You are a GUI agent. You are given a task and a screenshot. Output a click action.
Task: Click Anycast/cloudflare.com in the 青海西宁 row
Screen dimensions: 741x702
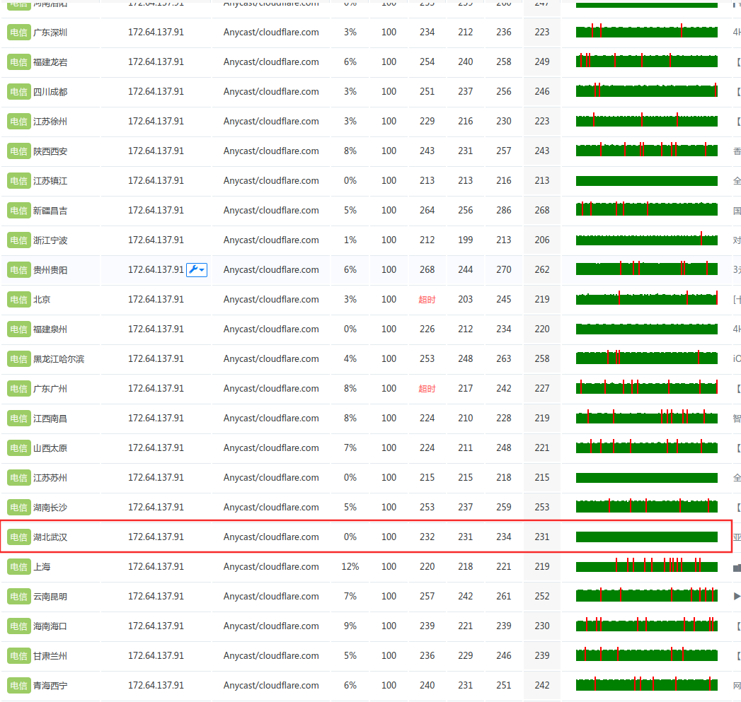click(271, 686)
